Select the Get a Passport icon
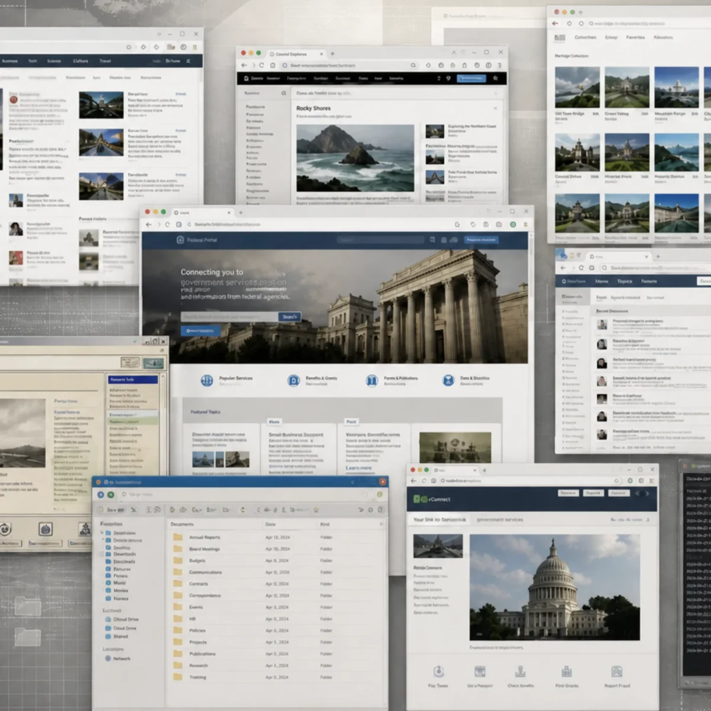 click(480, 671)
